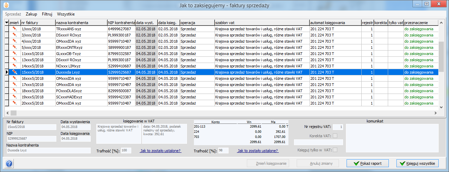Enable the Księguj tylko w VAT checkbox
The image size is (449, 172).
[x=335, y=149]
